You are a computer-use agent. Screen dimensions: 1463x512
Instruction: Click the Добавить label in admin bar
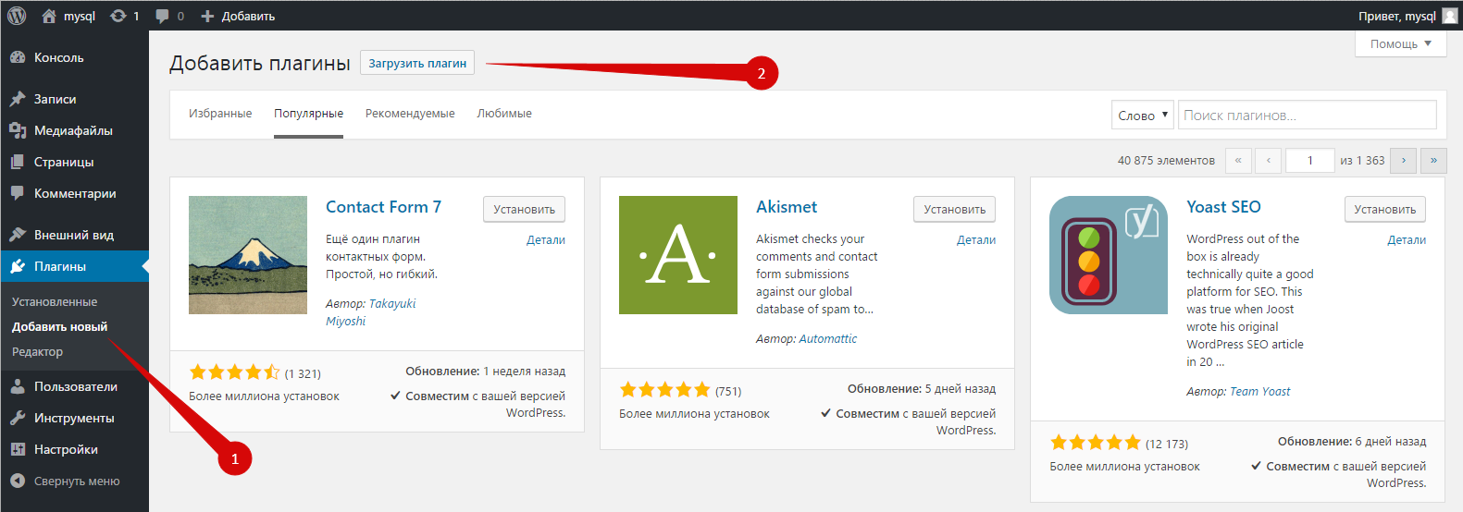(x=248, y=16)
